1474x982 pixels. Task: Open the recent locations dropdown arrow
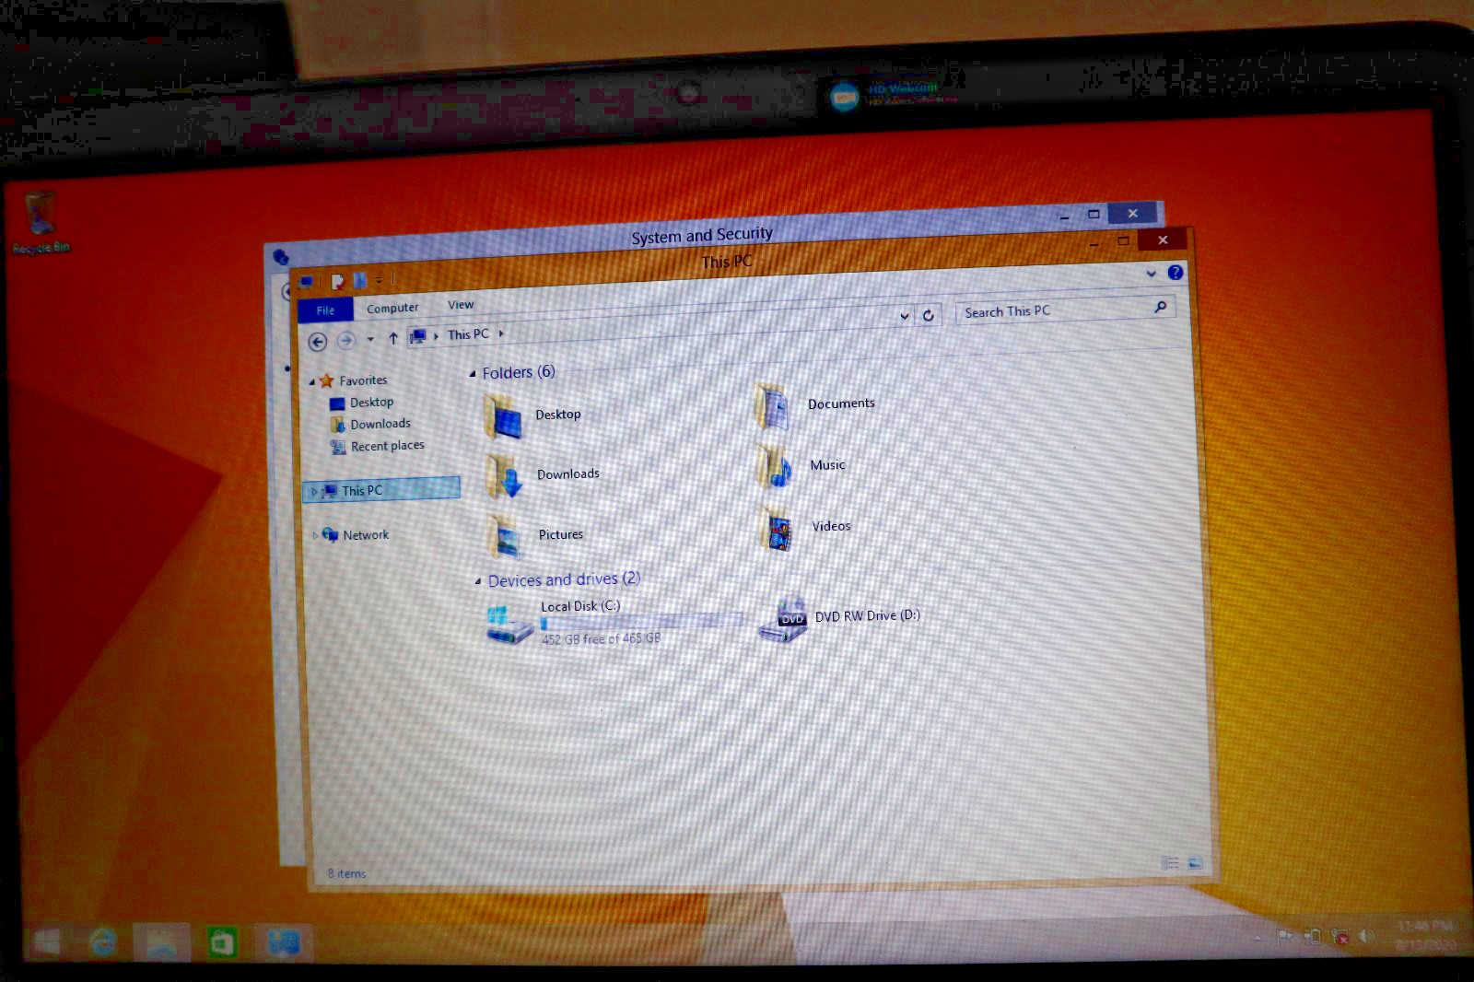click(370, 339)
